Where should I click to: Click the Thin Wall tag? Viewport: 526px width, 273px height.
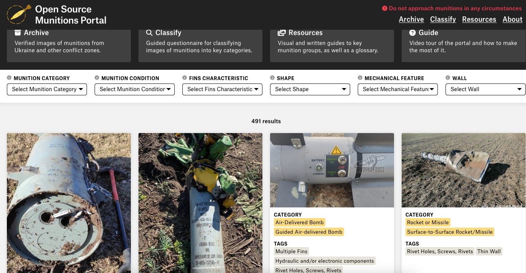tap(489, 251)
